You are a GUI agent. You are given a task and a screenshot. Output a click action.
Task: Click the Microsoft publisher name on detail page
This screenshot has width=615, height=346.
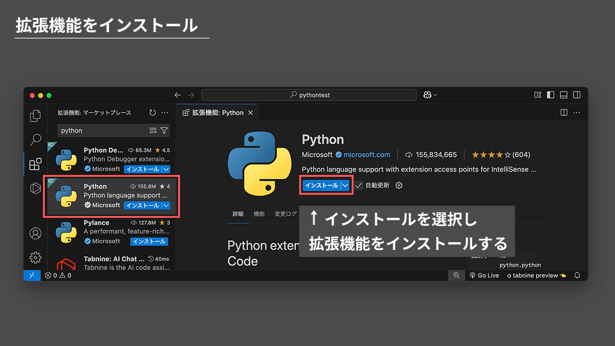[x=317, y=154]
